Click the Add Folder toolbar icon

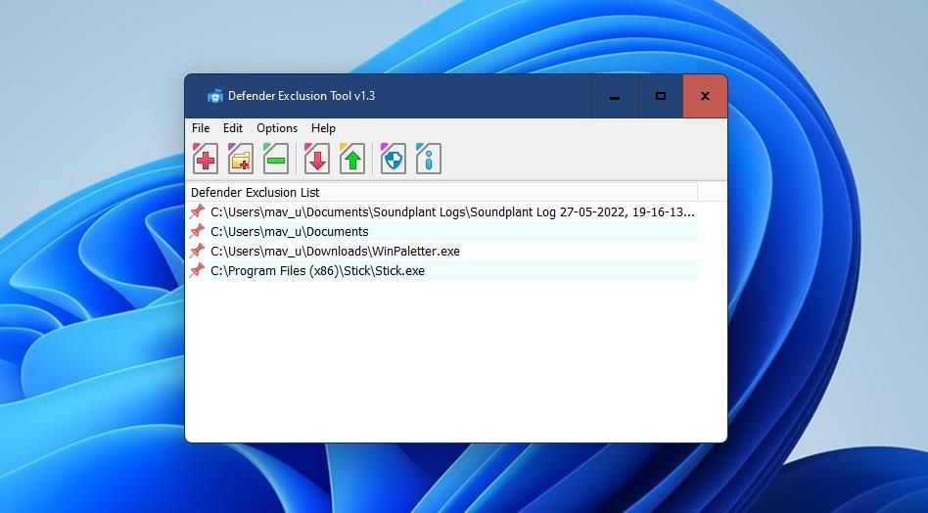click(241, 159)
